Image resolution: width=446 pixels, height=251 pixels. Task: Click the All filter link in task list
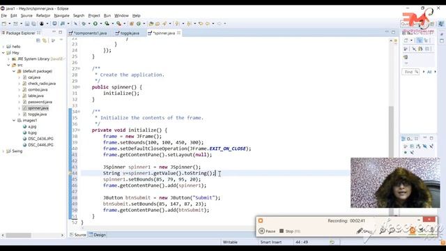click(x=429, y=72)
